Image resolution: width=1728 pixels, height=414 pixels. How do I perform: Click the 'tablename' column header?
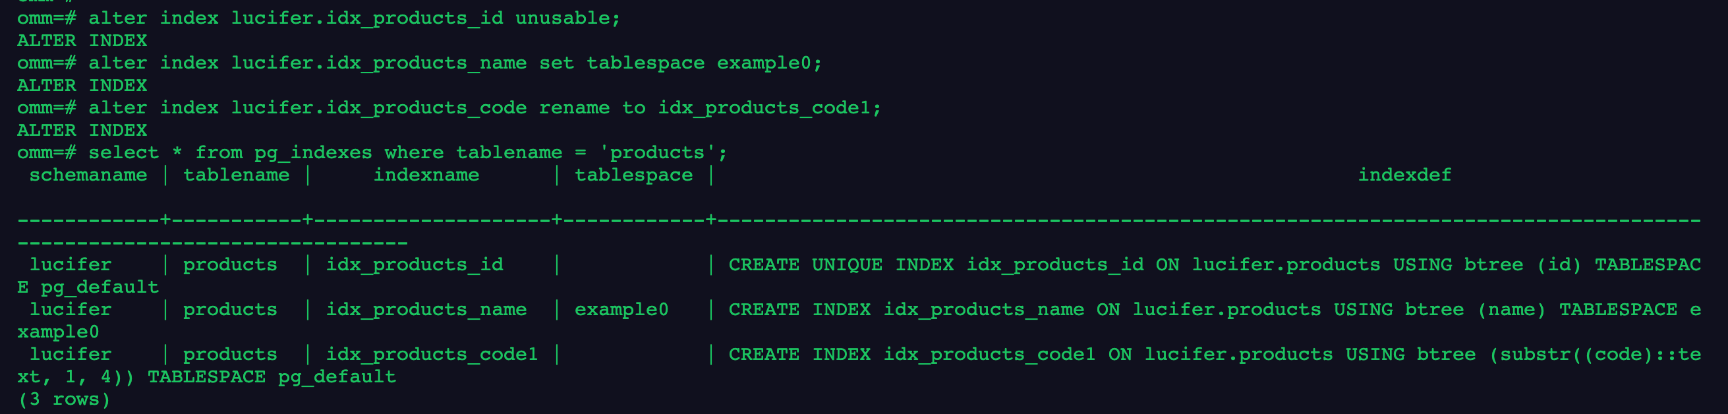click(236, 175)
